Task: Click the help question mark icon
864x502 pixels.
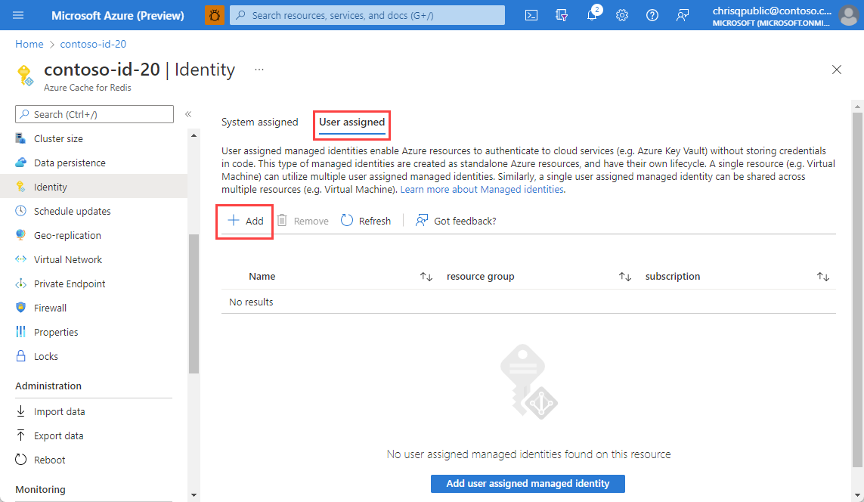Action: click(x=652, y=15)
